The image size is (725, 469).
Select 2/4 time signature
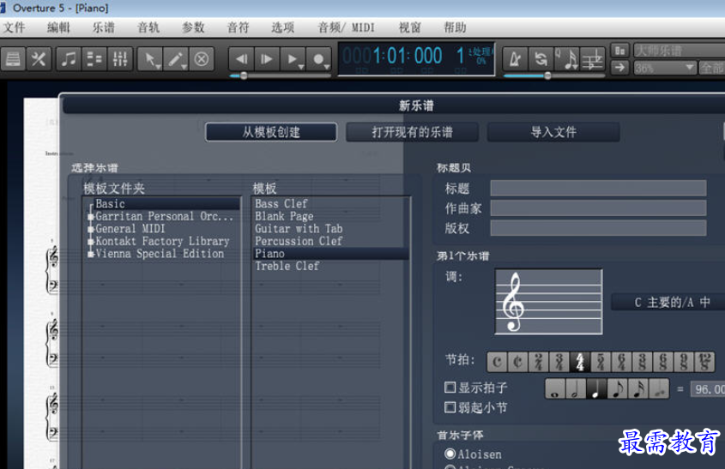pos(538,362)
